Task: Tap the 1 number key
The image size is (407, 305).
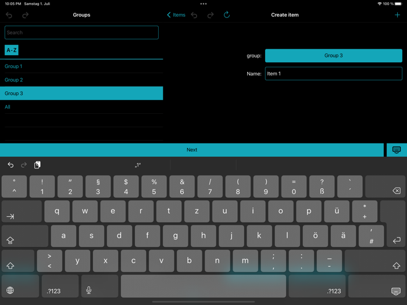Action: coord(42,186)
